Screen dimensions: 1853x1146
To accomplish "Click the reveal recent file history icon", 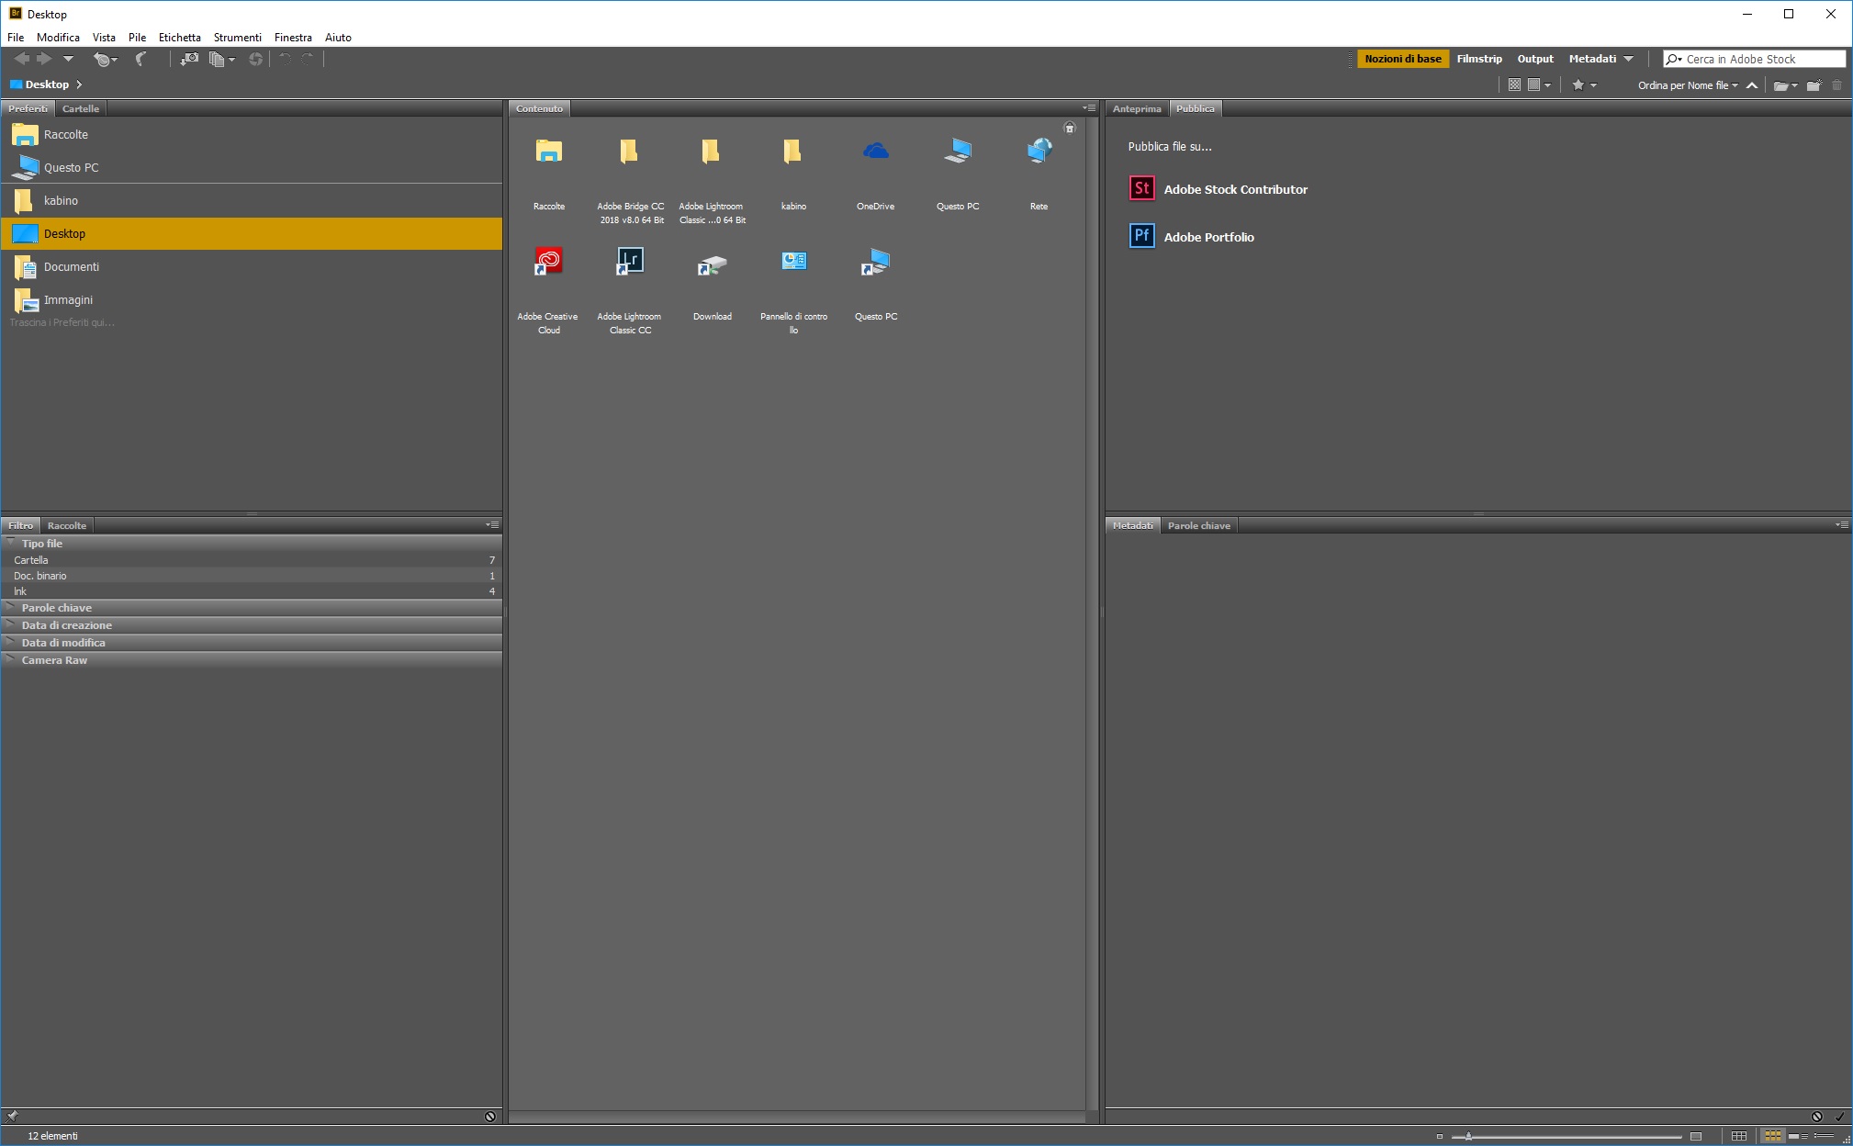I will pos(105,59).
